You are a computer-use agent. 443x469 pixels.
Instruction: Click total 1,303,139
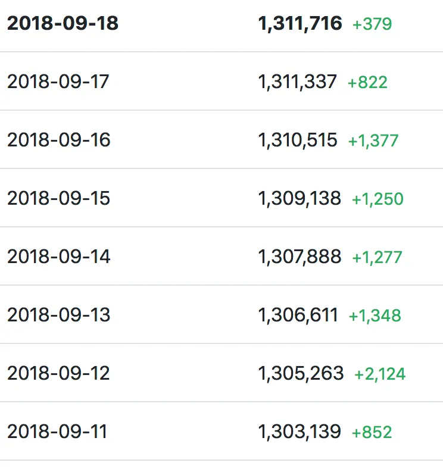(x=300, y=432)
